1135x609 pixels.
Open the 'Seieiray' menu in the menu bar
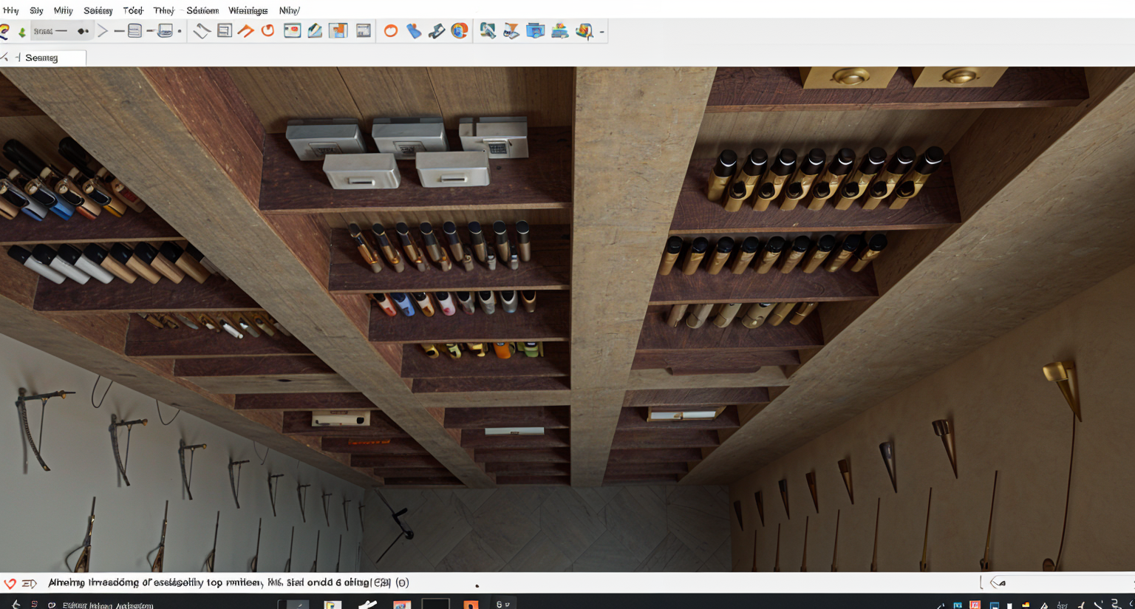[98, 10]
